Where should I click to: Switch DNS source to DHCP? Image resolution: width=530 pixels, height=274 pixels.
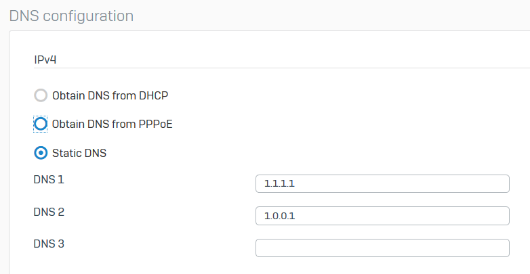click(41, 95)
